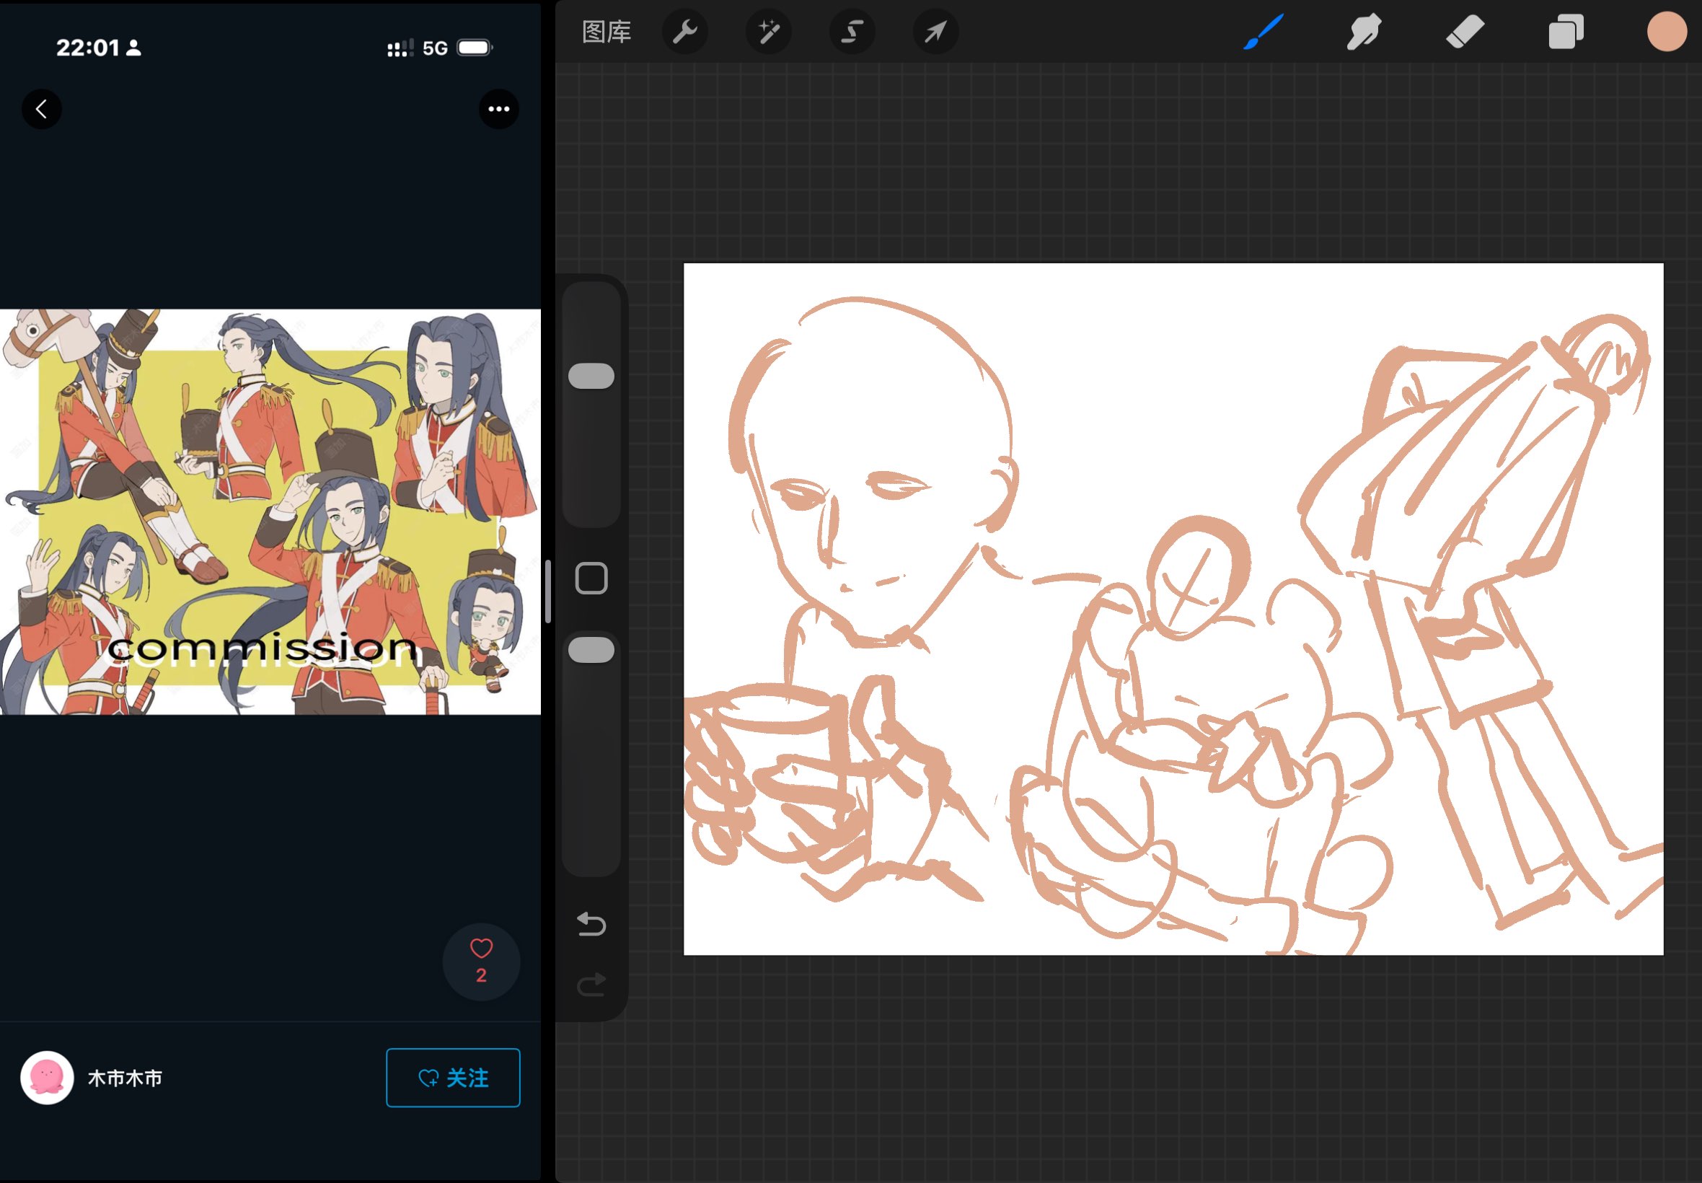Image resolution: width=1702 pixels, height=1183 pixels.
Task: Select the Eraser tool
Action: click(1465, 32)
